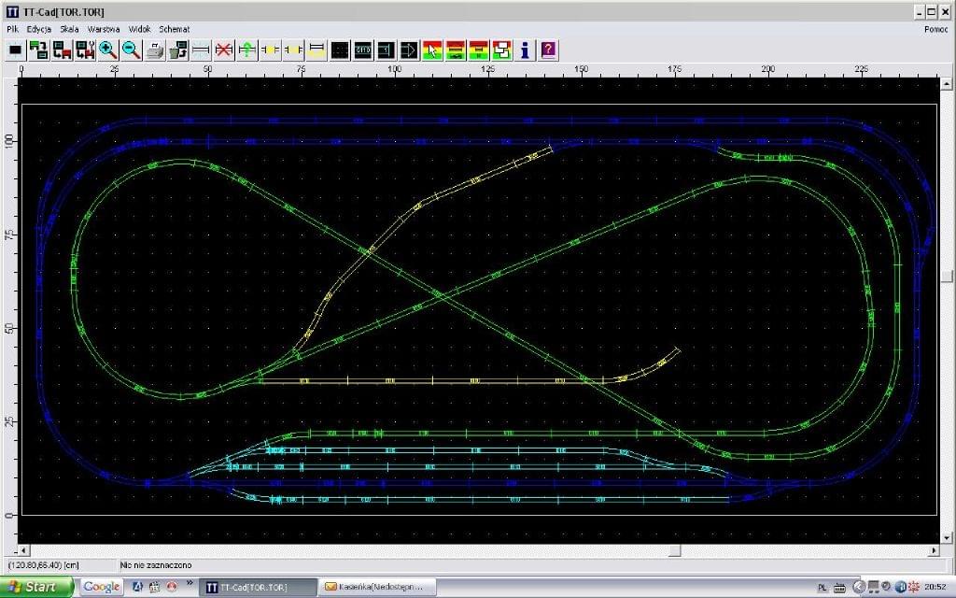
Task: Click the horizontal scrollbar right arrow
Action: point(934,550)
